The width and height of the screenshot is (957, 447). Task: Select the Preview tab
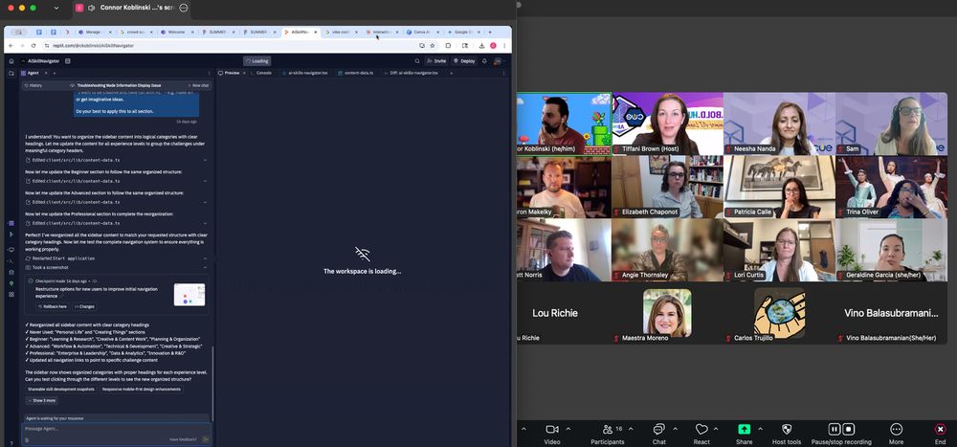(x=232, y=73)
